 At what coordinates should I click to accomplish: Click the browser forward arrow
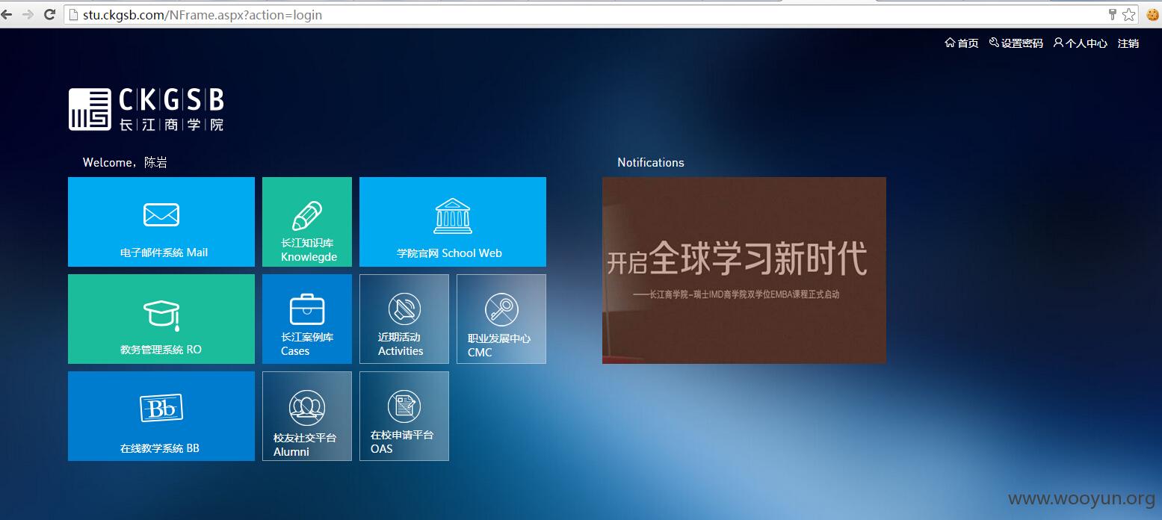(x=28, y=14)
